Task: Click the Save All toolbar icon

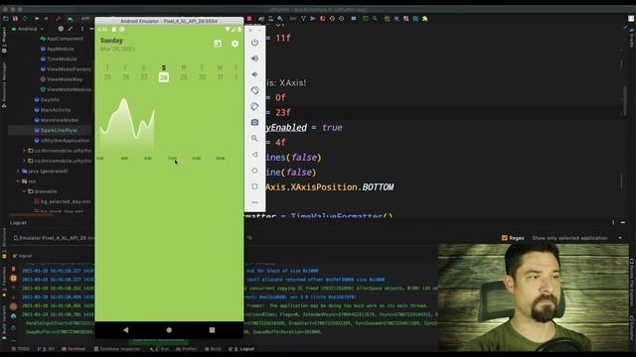Action: (x=15, y=18)
